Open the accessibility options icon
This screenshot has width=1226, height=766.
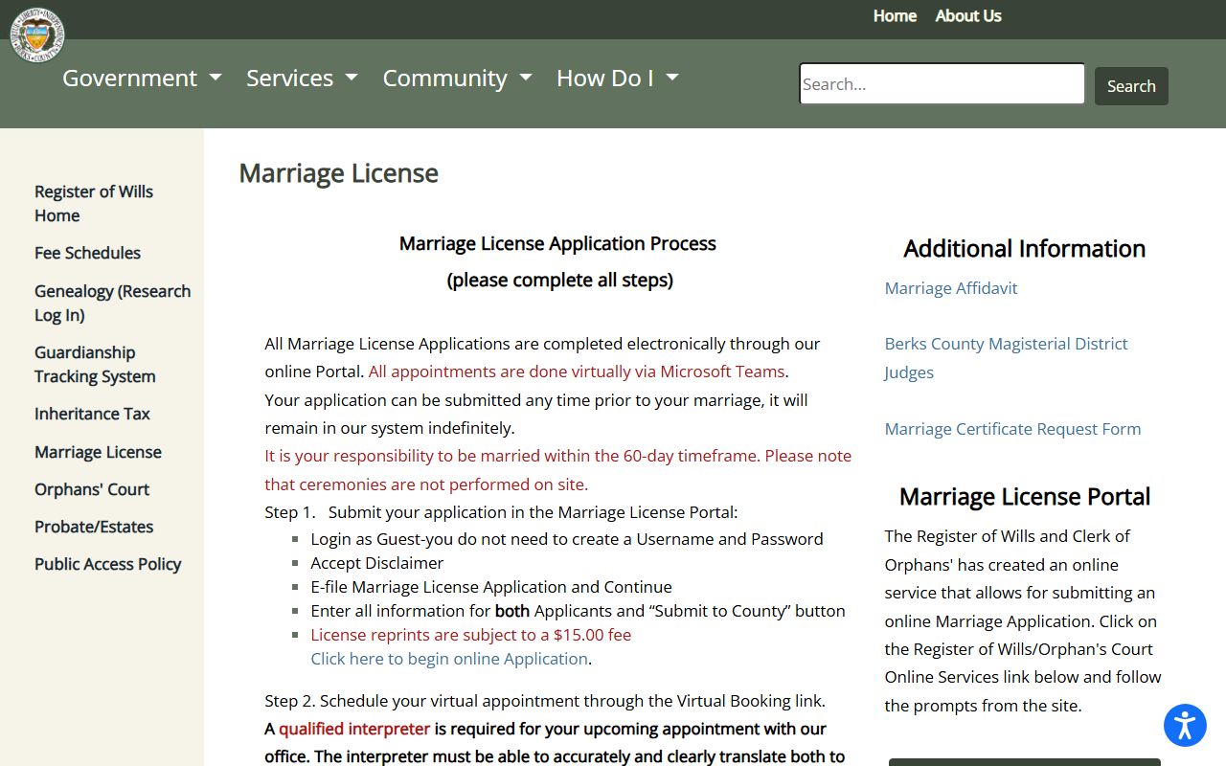click(x=1185, y=725)
